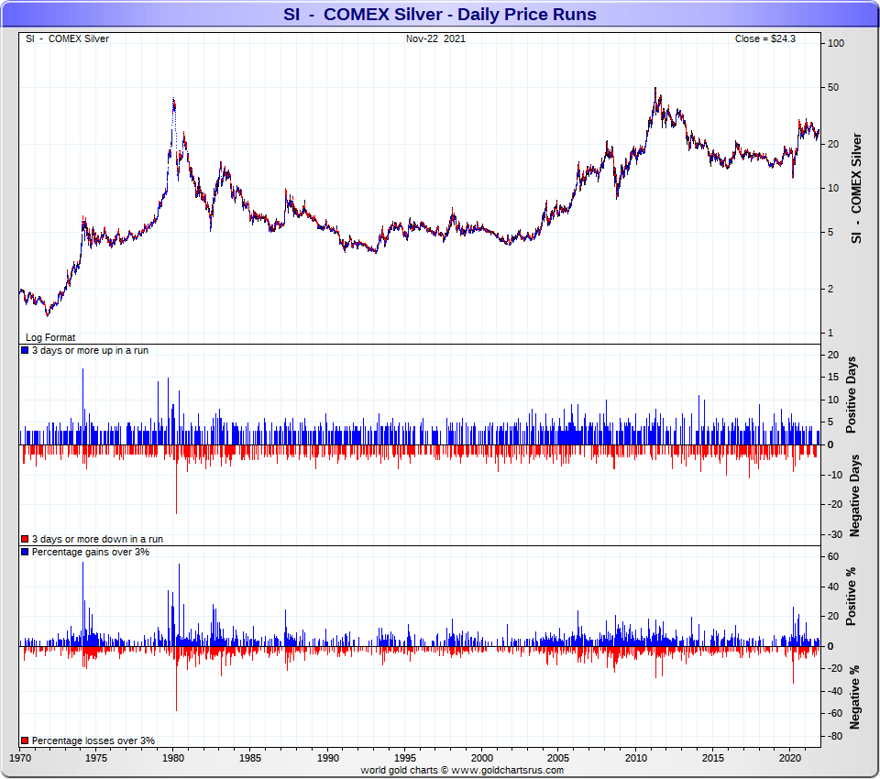Select the "Nov-22 2021" date label

(x=435, y=38)
